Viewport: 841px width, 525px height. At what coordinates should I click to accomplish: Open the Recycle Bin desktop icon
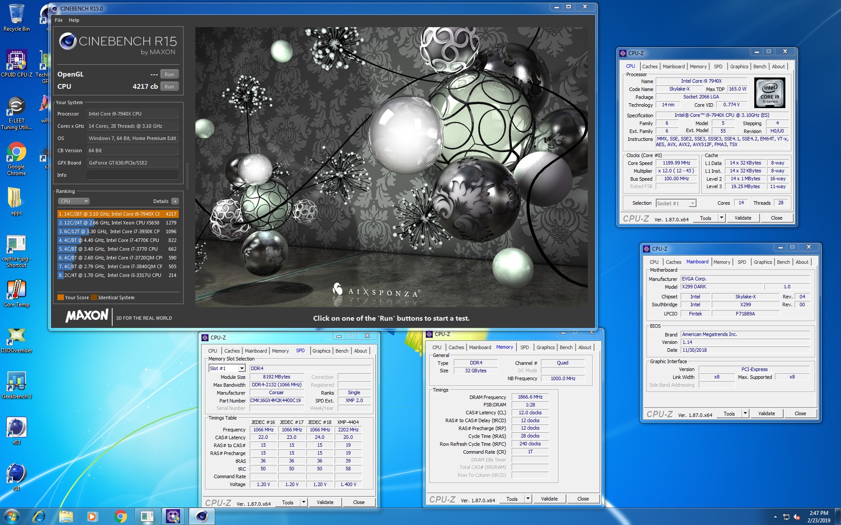[16, 17]
